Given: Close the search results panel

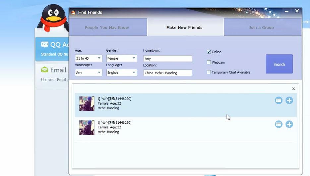Looking at the screenshot, I should (x=293, y=89).
